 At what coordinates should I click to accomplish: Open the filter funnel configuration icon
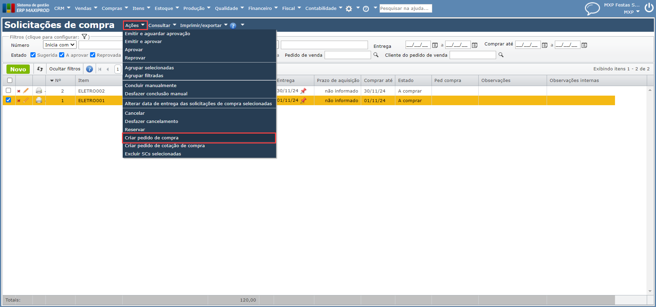(x=84, y=37)
